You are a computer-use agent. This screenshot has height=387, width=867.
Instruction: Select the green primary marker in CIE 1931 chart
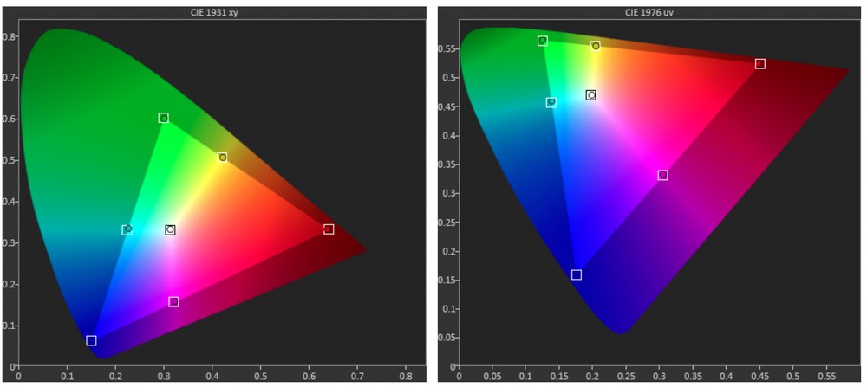163,118
